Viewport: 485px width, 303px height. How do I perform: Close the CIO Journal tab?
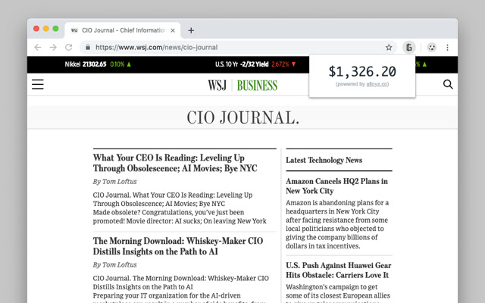173,30
